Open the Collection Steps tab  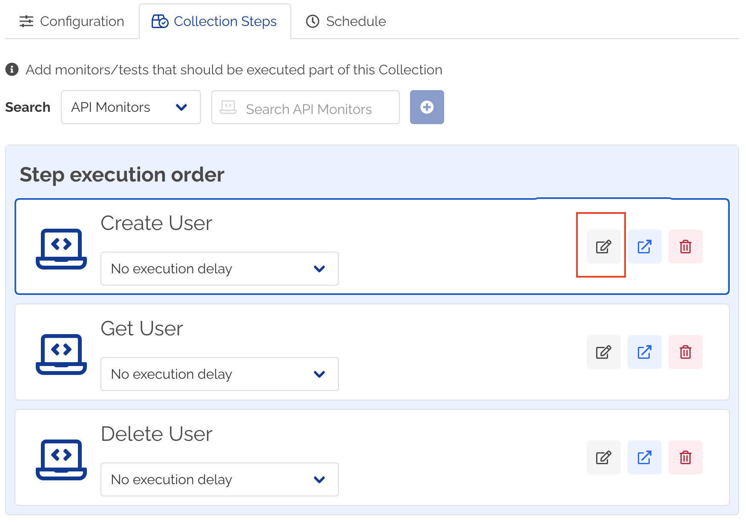pos(214,21)
